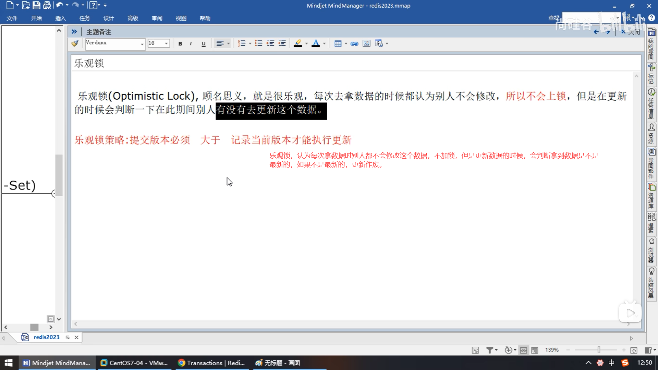The height and width of the screenshot is (370, 658).
Task: Open the Verdana font dropdown
Action: pyautogui.click(x=142, y=44)
